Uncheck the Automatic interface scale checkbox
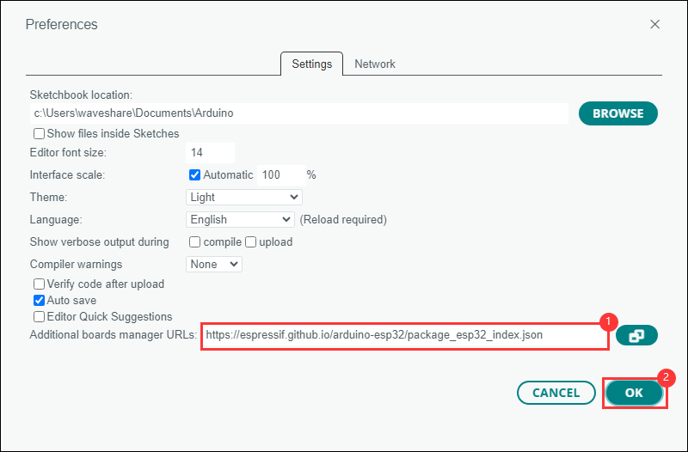 pyautogui.click(x=194, y=175)
